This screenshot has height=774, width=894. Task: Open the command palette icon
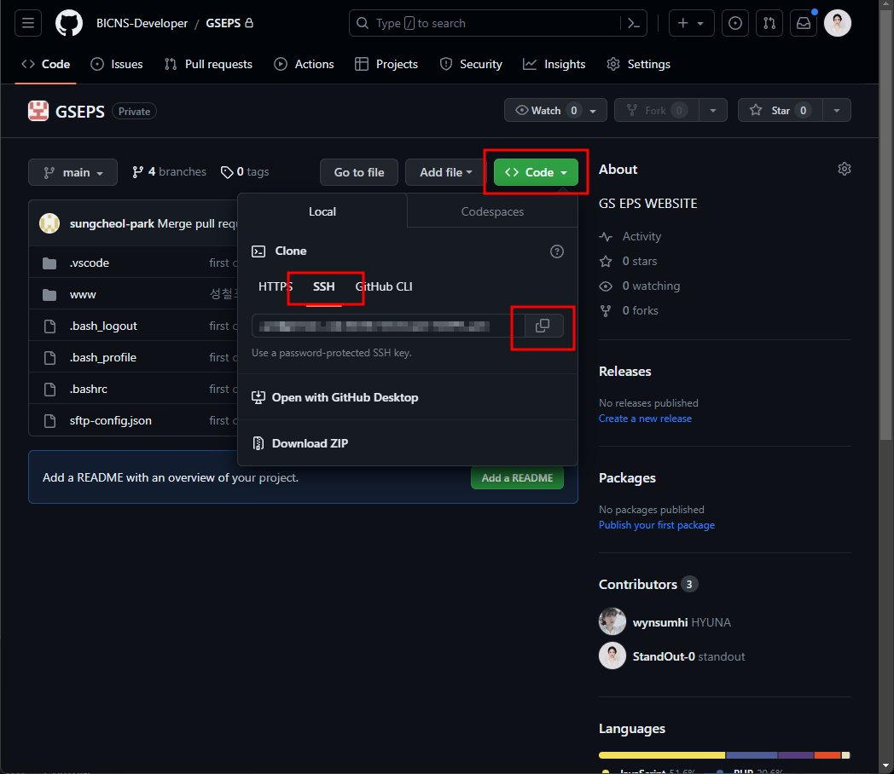point(634,23)
